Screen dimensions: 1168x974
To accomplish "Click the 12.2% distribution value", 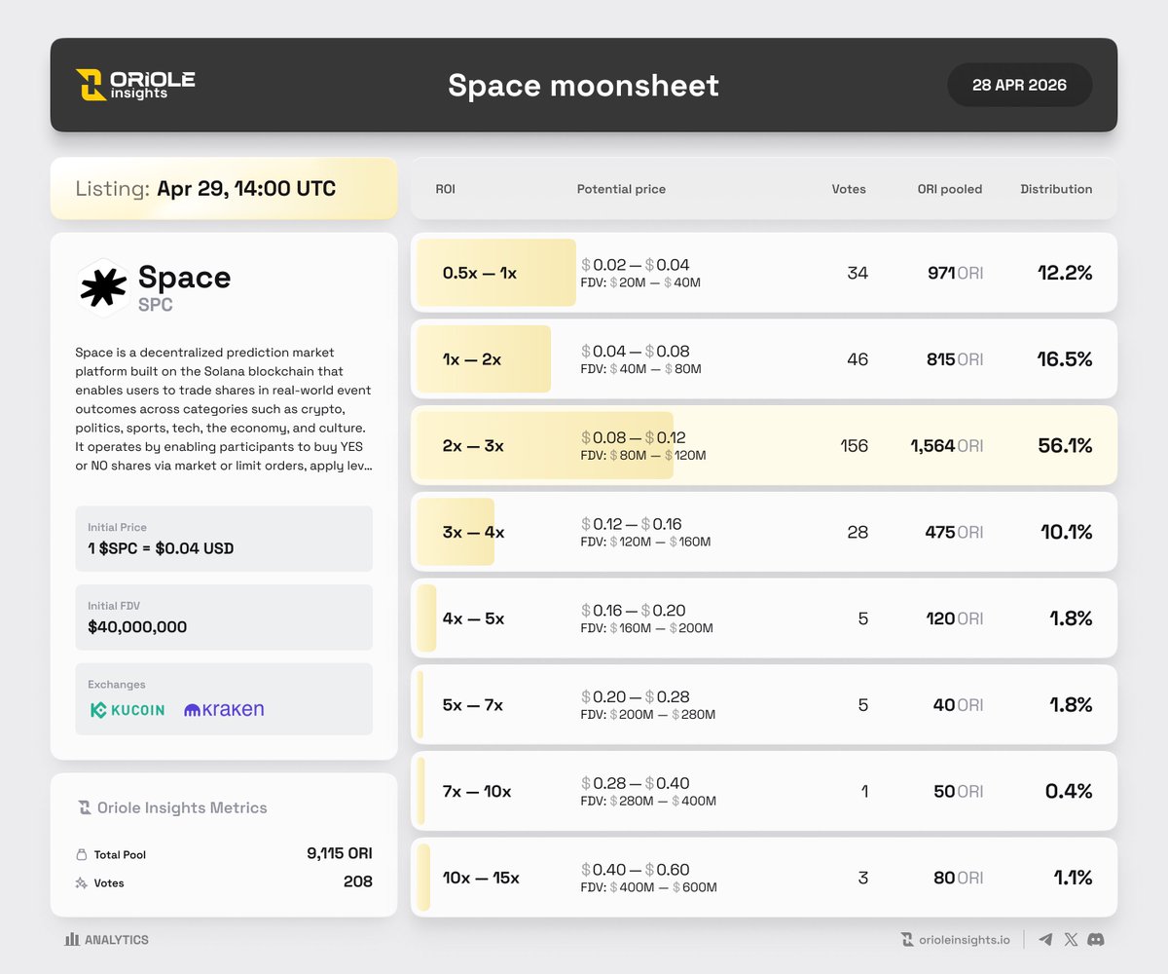I will (1065, 273).
